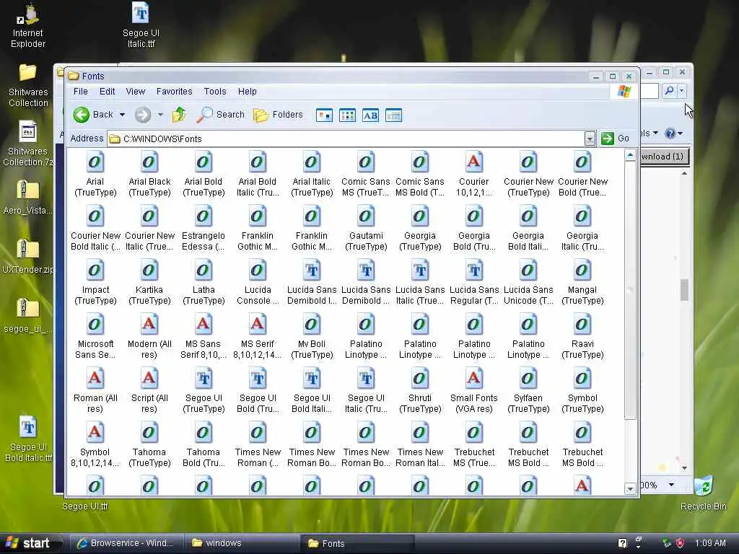739x554 pixels.
Task: Switch to Details view icon
Action: [x=393, y=115]
